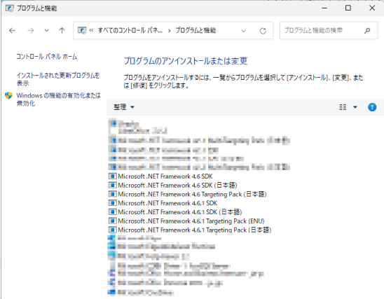Screen dimensions: 384x299
Task: Click the プログラムと機能 breadcrumb segment
Action: [196, 30]
